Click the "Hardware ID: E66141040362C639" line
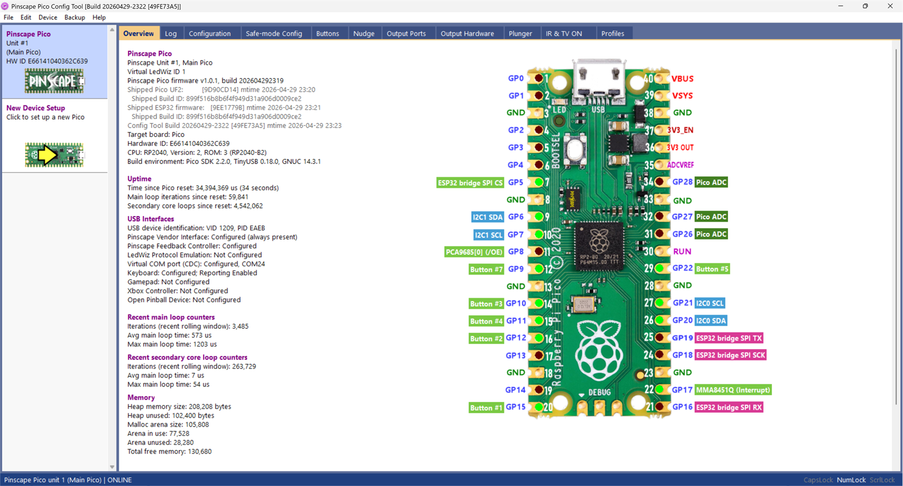The height and width of the screenshot is (486, 903). (x=178, y=144)
